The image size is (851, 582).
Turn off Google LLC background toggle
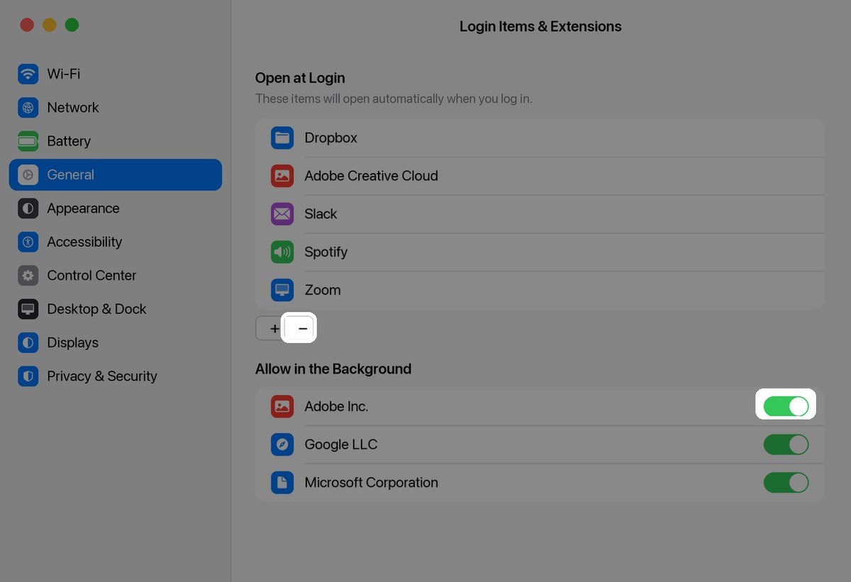point(786,444)
